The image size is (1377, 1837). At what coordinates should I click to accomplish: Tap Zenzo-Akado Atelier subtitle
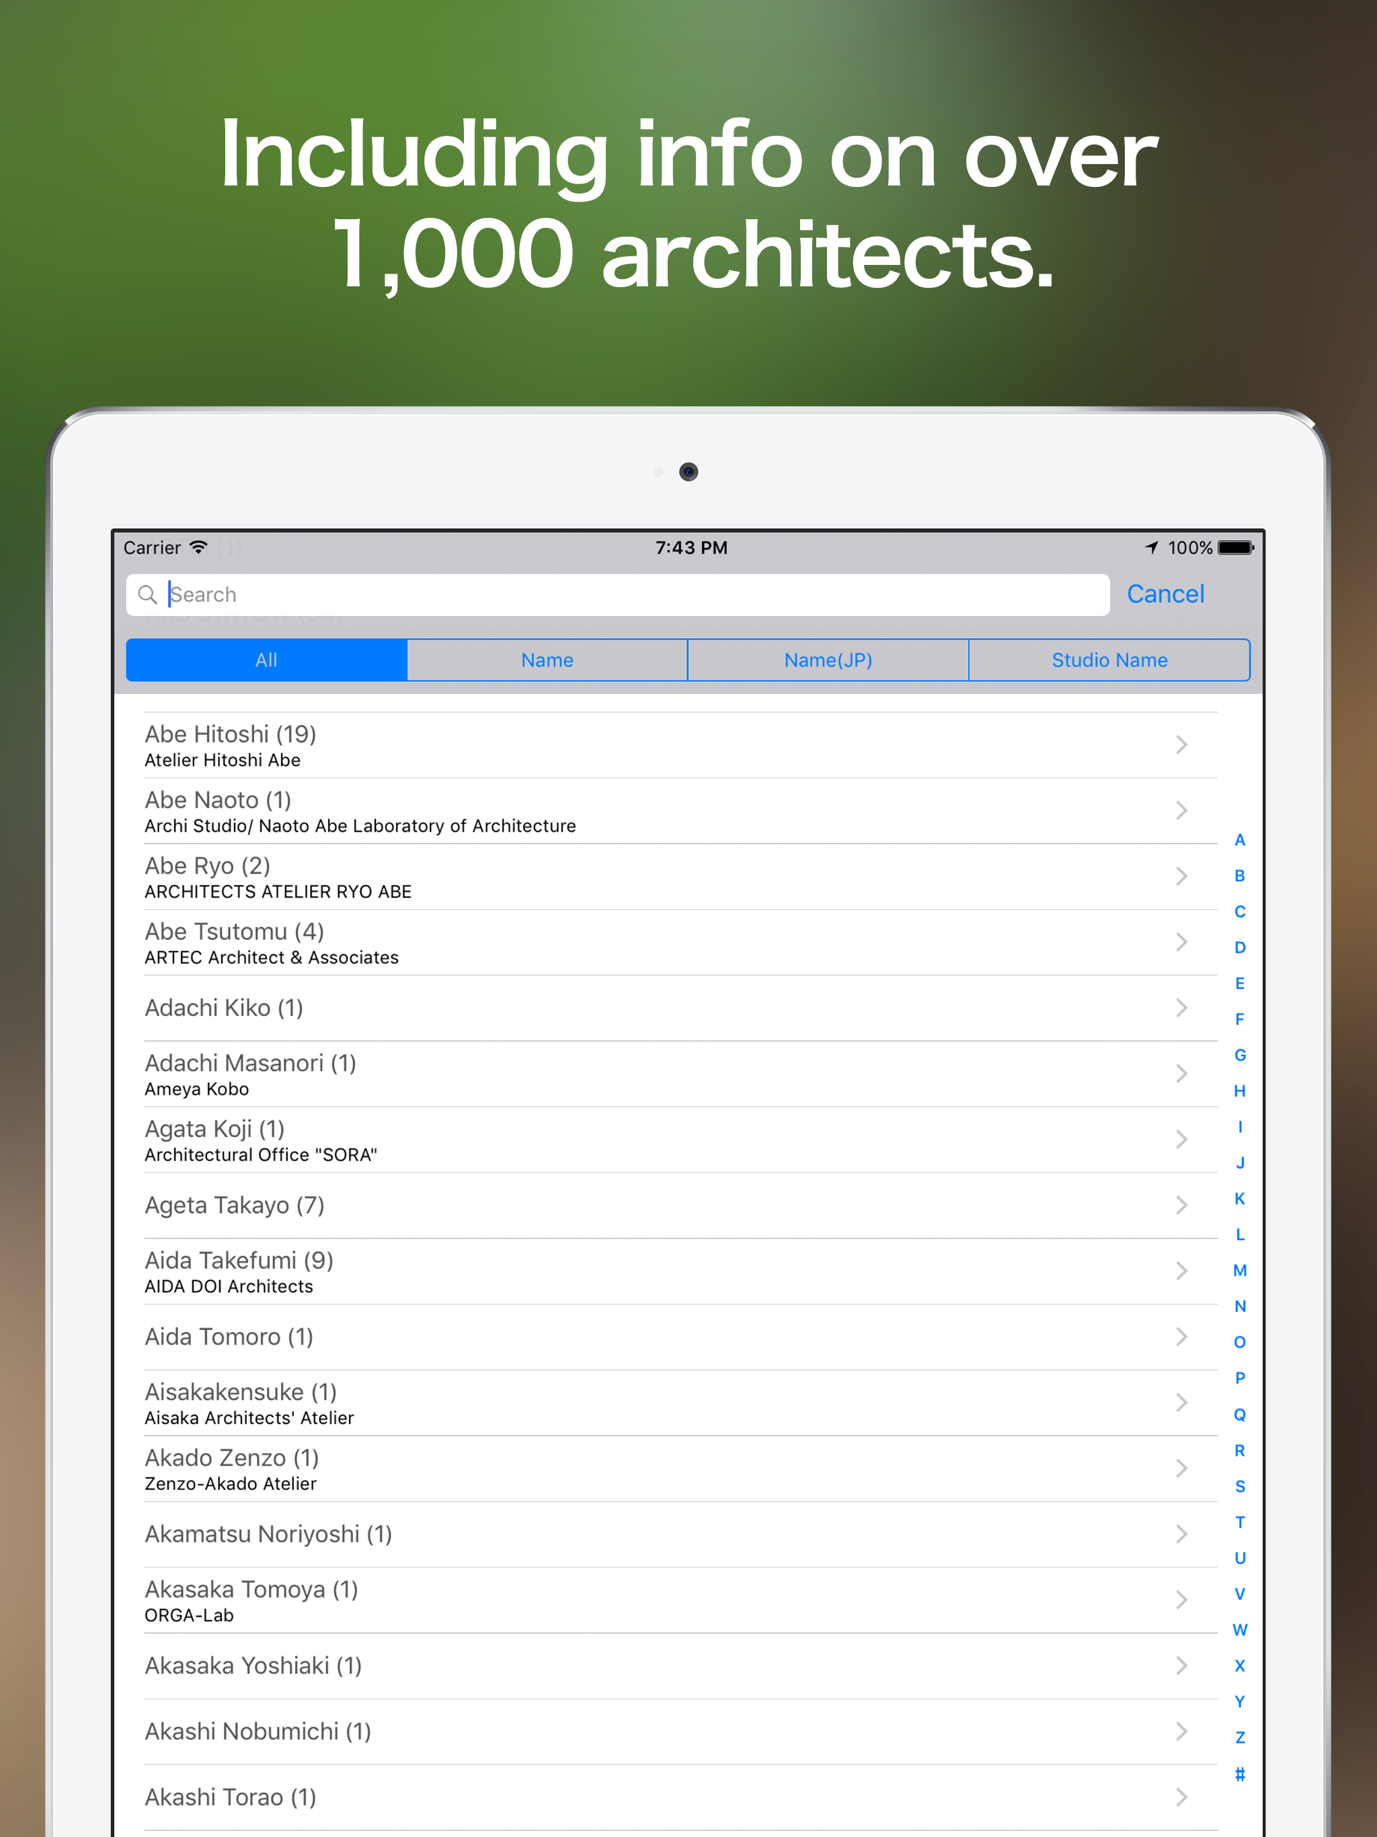(231, 1483)
